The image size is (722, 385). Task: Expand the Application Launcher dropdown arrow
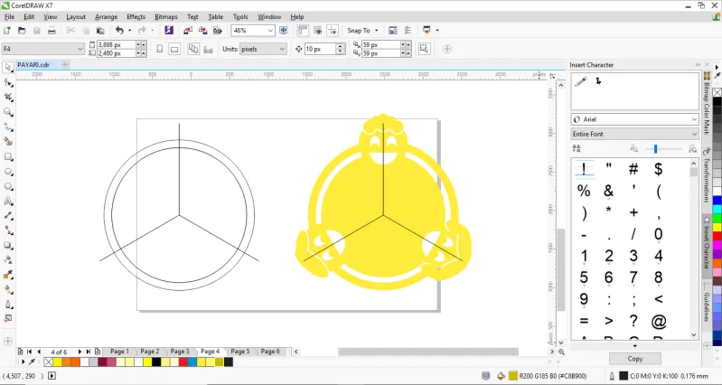point(436,31)
